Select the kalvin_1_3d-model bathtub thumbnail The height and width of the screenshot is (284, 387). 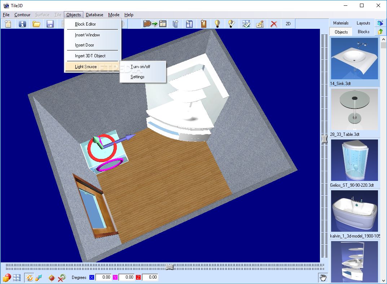tap(355, 211)
